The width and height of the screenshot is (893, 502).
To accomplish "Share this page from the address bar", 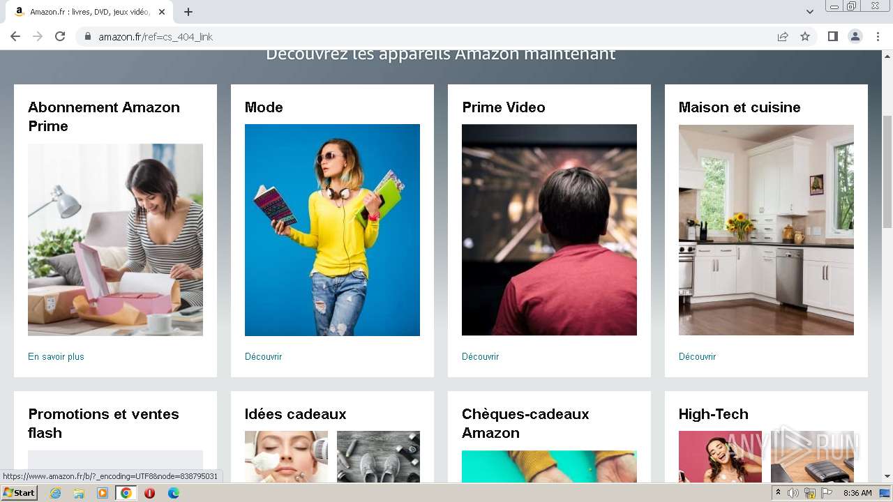I will click(783, 36).
